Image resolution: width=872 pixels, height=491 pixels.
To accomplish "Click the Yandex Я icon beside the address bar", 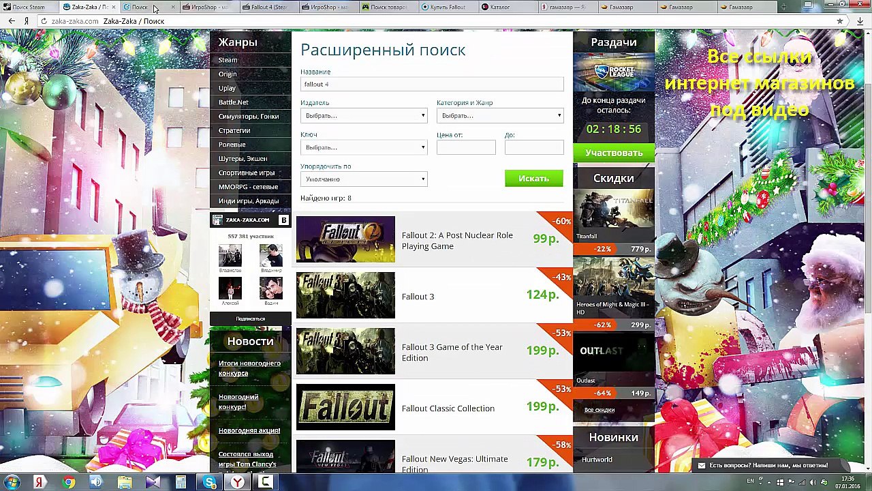I will (x=27, y=21).
